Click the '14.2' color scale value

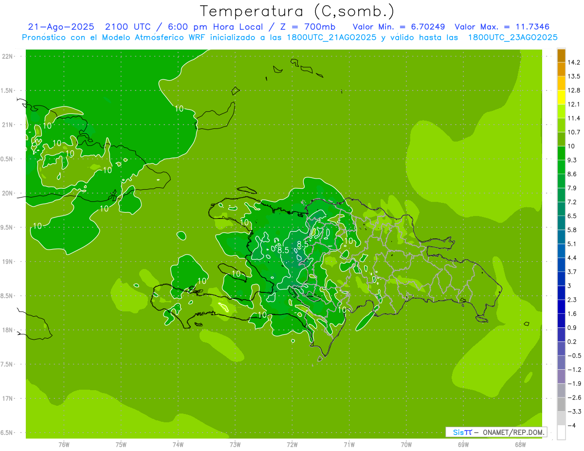point(574,62)
